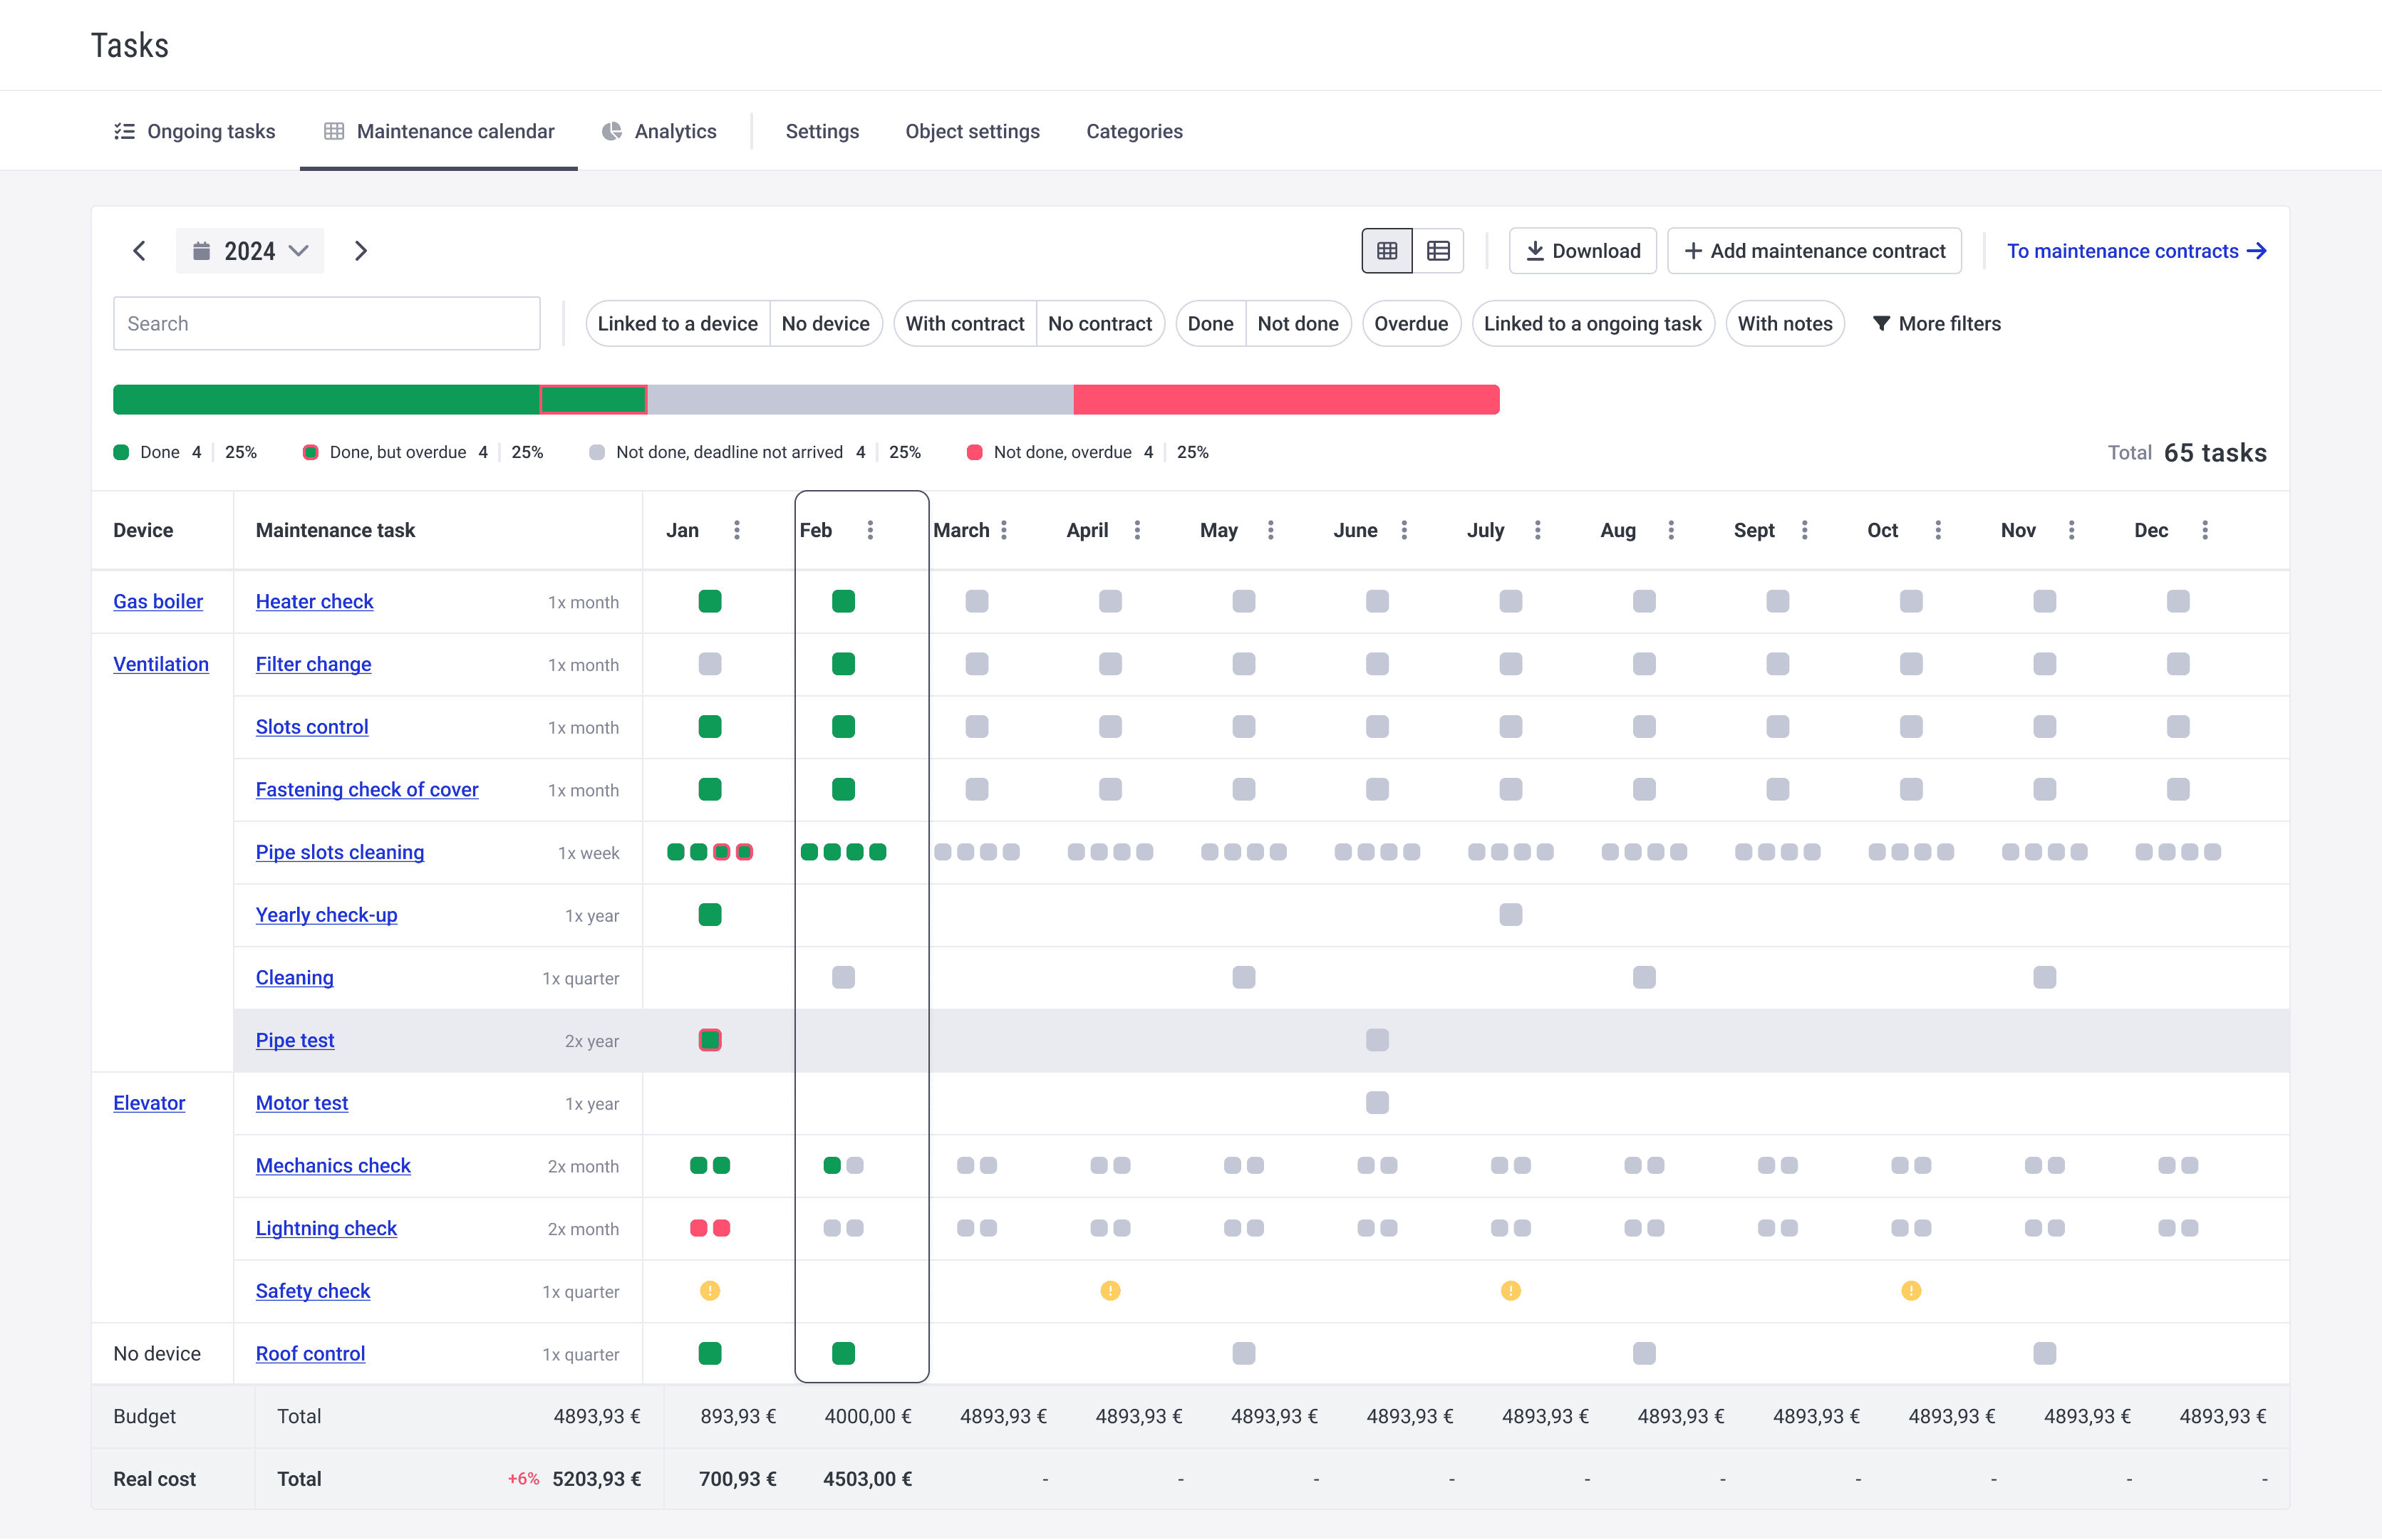
Task: Click Safety check April warning icon
Action: (x=1110, y=1291)
